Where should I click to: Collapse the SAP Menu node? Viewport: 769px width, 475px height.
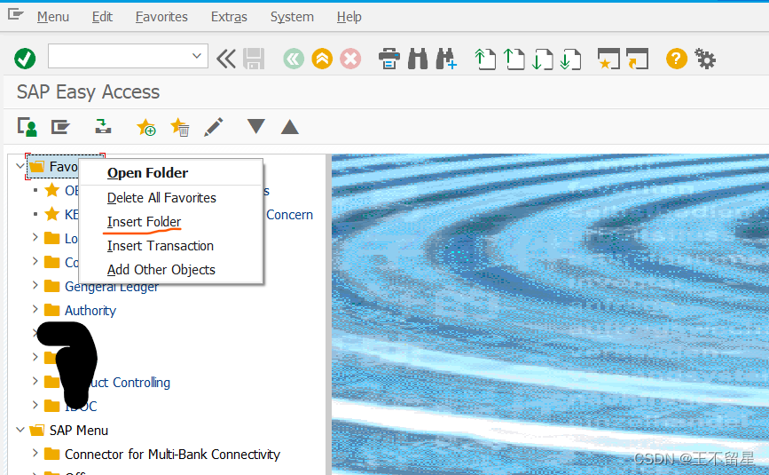tap(20, 430)
